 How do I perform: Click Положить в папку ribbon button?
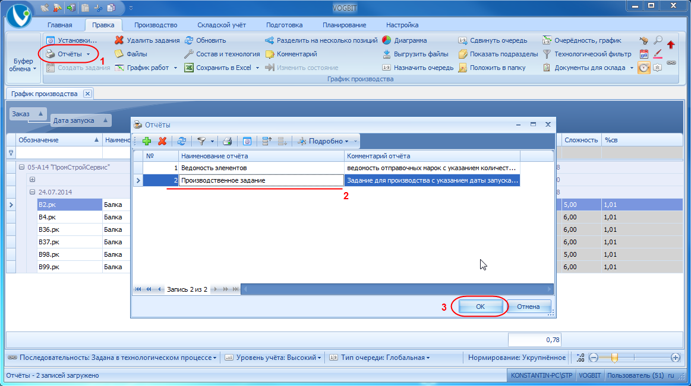492,68
